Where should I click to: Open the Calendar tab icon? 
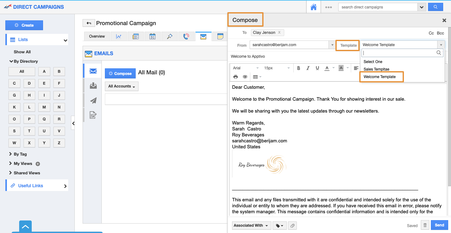pos(152,36)
